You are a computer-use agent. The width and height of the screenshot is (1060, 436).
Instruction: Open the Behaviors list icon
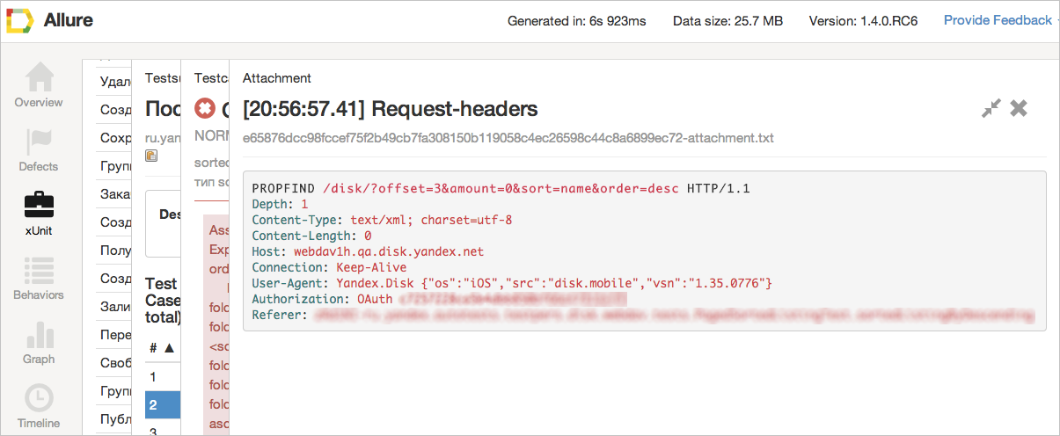[x=39, y=270]
